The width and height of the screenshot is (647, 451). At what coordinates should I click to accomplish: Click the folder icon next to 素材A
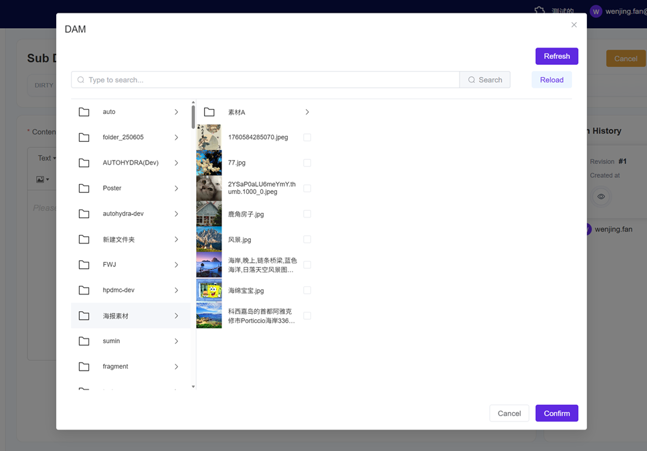pos(209,112)
